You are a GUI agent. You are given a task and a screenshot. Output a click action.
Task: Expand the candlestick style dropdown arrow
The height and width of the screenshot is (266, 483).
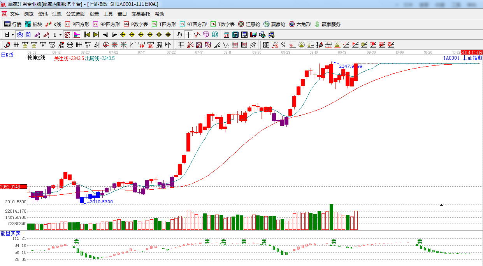[x=60, y=35]
